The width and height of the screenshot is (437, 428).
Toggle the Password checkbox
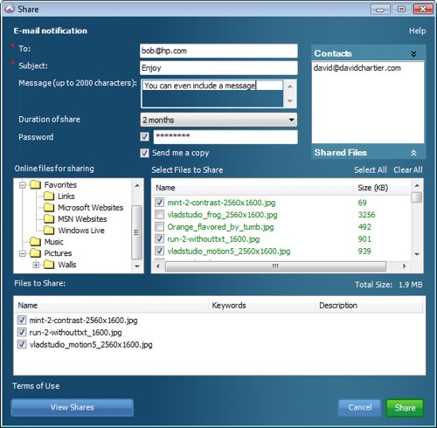144,136
